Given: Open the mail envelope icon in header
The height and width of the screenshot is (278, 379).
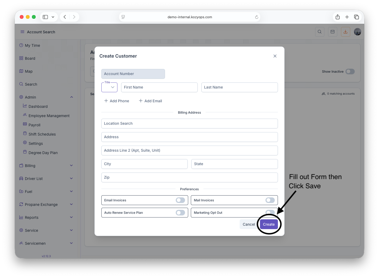Looking at the screenshot, I should point(333,32).
